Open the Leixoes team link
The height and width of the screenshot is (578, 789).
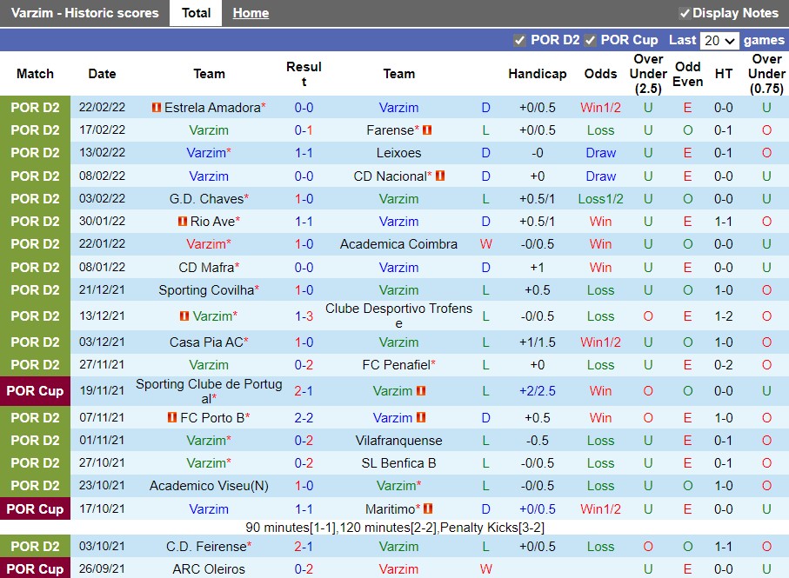pos(398,153)
